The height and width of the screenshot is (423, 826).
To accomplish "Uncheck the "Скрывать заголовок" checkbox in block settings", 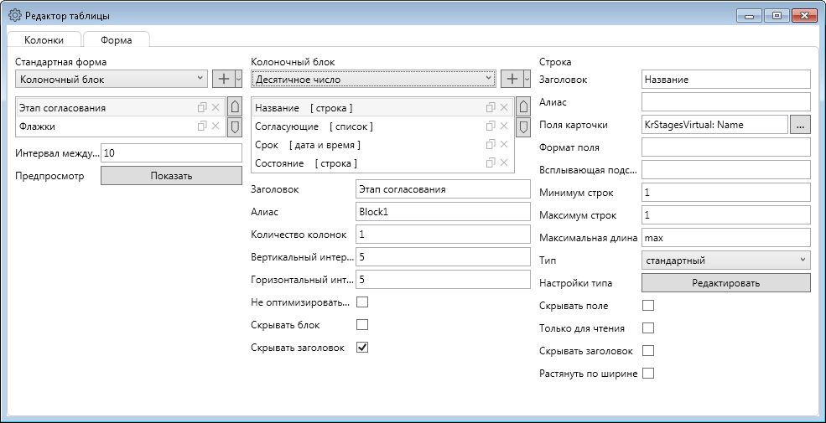I will point(362,347).
